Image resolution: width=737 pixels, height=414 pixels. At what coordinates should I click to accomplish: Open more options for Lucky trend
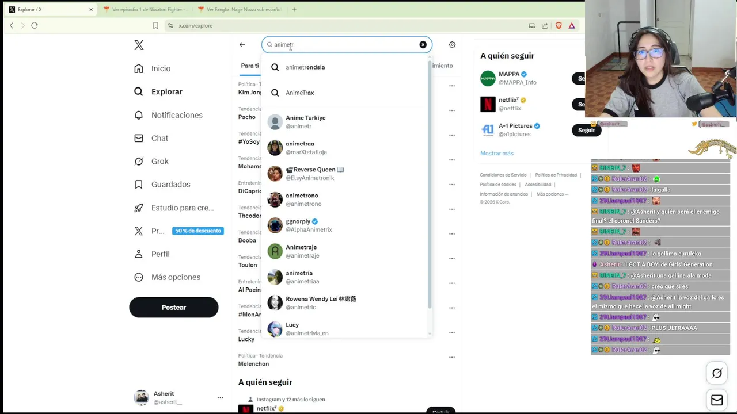(452, 332)
